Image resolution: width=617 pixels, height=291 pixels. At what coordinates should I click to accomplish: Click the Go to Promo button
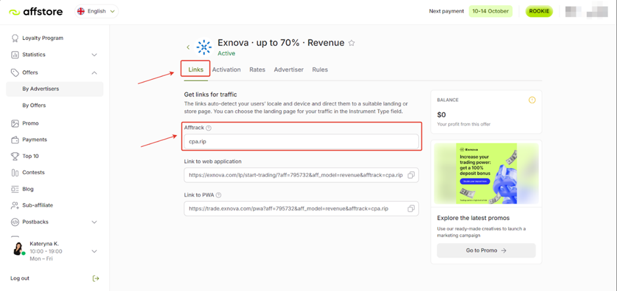click(486, 250)
